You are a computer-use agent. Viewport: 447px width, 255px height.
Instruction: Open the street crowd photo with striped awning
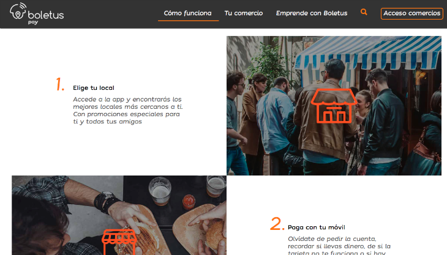coord(334,106)
